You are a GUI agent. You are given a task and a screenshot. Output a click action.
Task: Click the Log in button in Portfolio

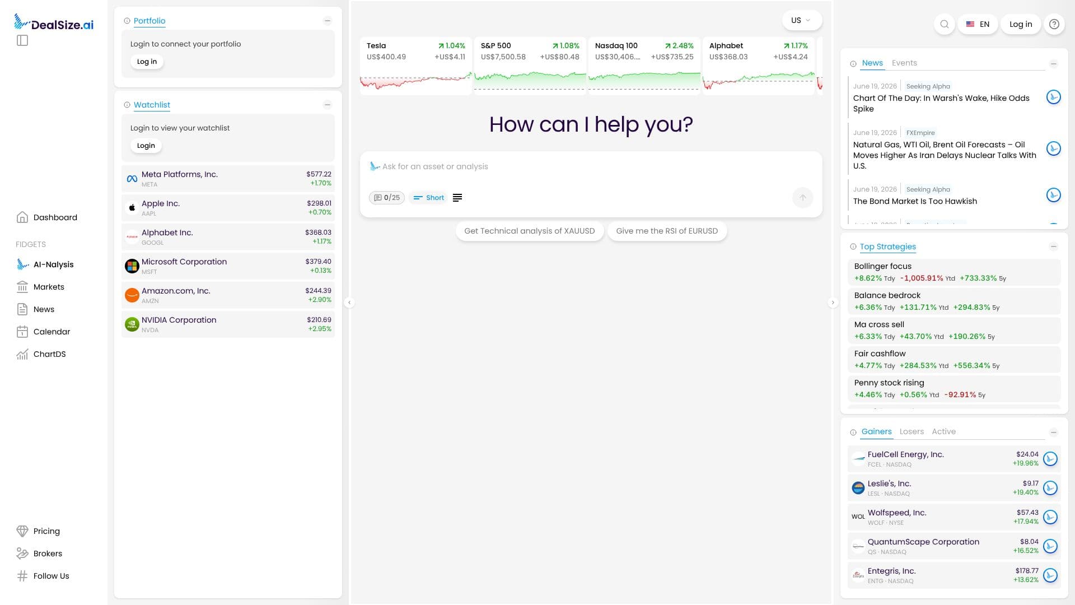[147, 62]
